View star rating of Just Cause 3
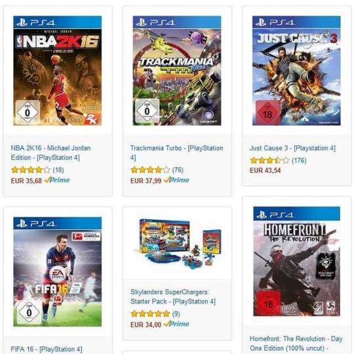Image resolution: width=354 pixels, height=354 pixels. point(269,161)
